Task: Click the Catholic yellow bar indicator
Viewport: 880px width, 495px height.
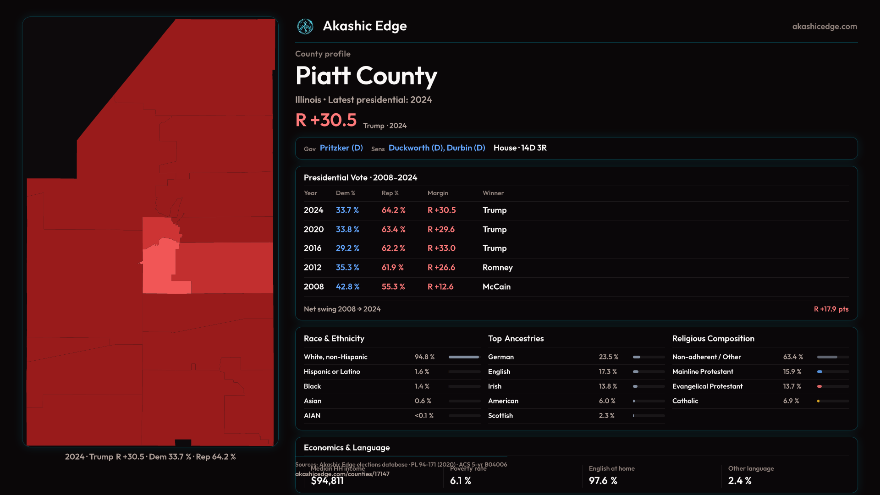Action: tap(818, 401)
